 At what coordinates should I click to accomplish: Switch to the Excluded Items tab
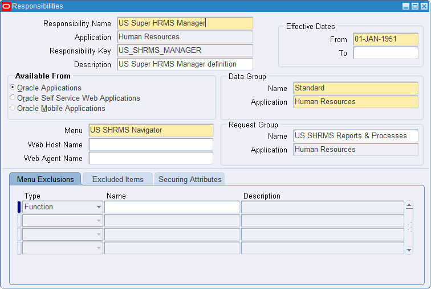[117, 179]
